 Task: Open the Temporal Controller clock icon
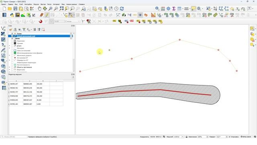point(116,9)
